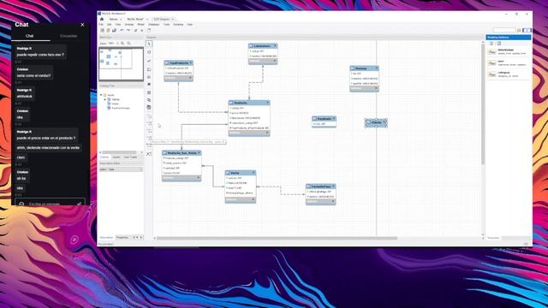The height and width of the screenshot is (308, 548).
Task: Select the place text note tool
Action: click(x=149, y=77)
